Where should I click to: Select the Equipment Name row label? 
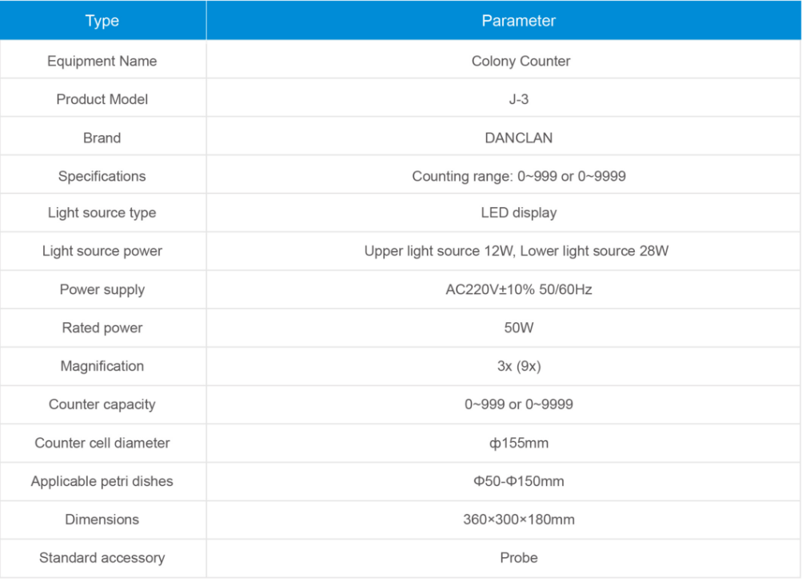click(102, 61)
